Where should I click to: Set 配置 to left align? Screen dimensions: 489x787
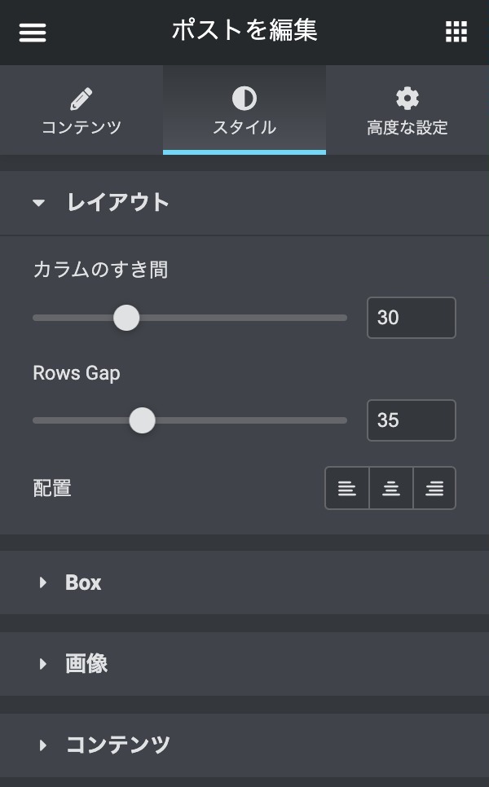347,489
